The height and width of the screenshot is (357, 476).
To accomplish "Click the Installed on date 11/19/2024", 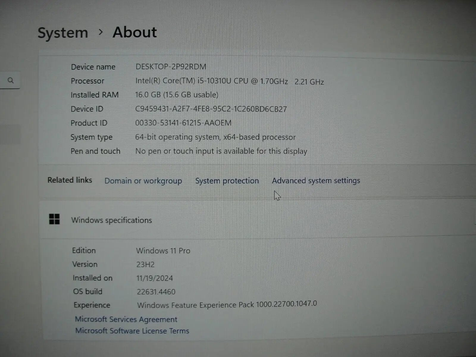I will [155, 278].
